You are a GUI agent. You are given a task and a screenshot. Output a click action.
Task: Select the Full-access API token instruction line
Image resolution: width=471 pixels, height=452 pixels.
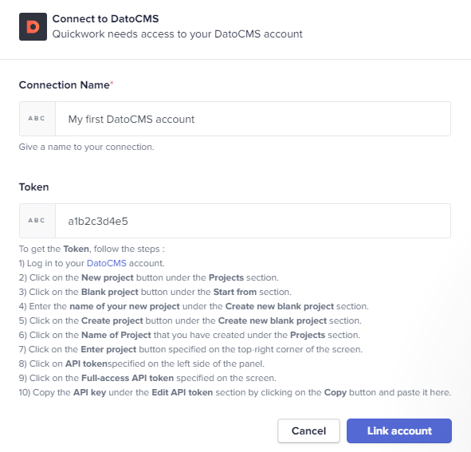(147, 378)
